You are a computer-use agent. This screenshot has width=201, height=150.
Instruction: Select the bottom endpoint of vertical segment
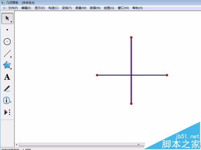pyautogui.click(x=131, y=104)
